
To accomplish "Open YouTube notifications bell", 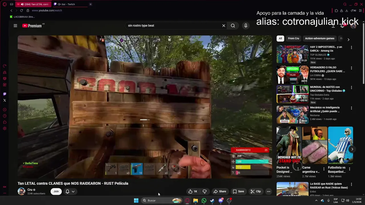I will 343,26.
